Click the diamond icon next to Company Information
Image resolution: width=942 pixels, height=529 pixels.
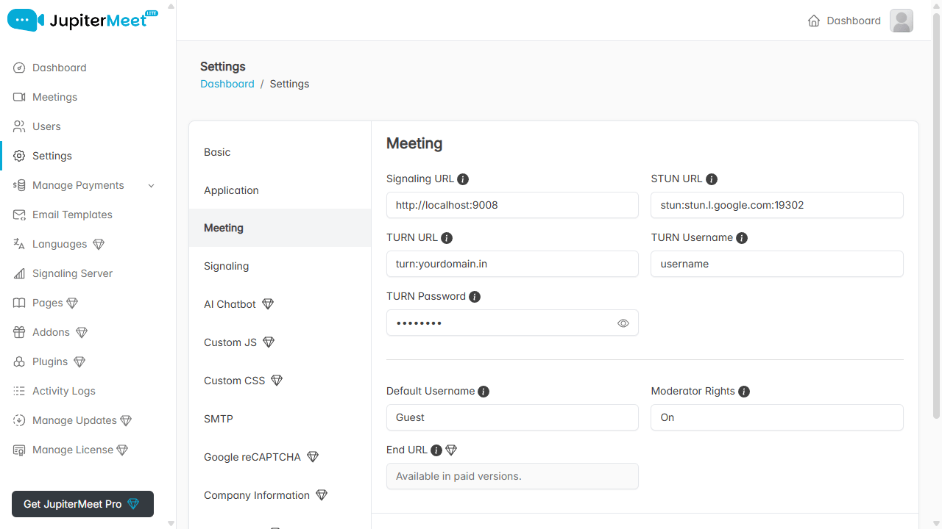pyautogui.click(x=322, y=495)
